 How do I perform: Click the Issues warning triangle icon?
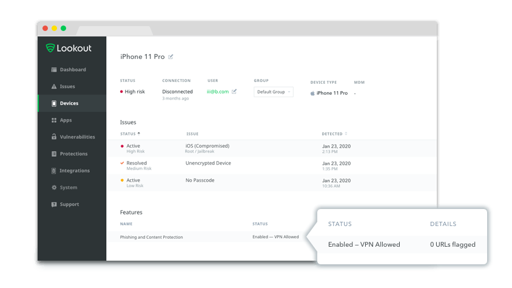click(54, 87)
